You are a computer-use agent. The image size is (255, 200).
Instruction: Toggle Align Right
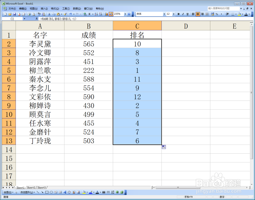[x=202, y=14]
